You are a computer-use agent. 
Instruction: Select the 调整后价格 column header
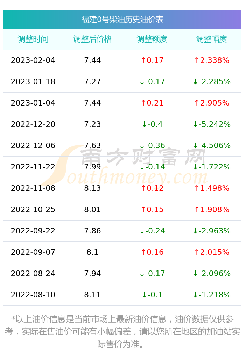point(92,39)
